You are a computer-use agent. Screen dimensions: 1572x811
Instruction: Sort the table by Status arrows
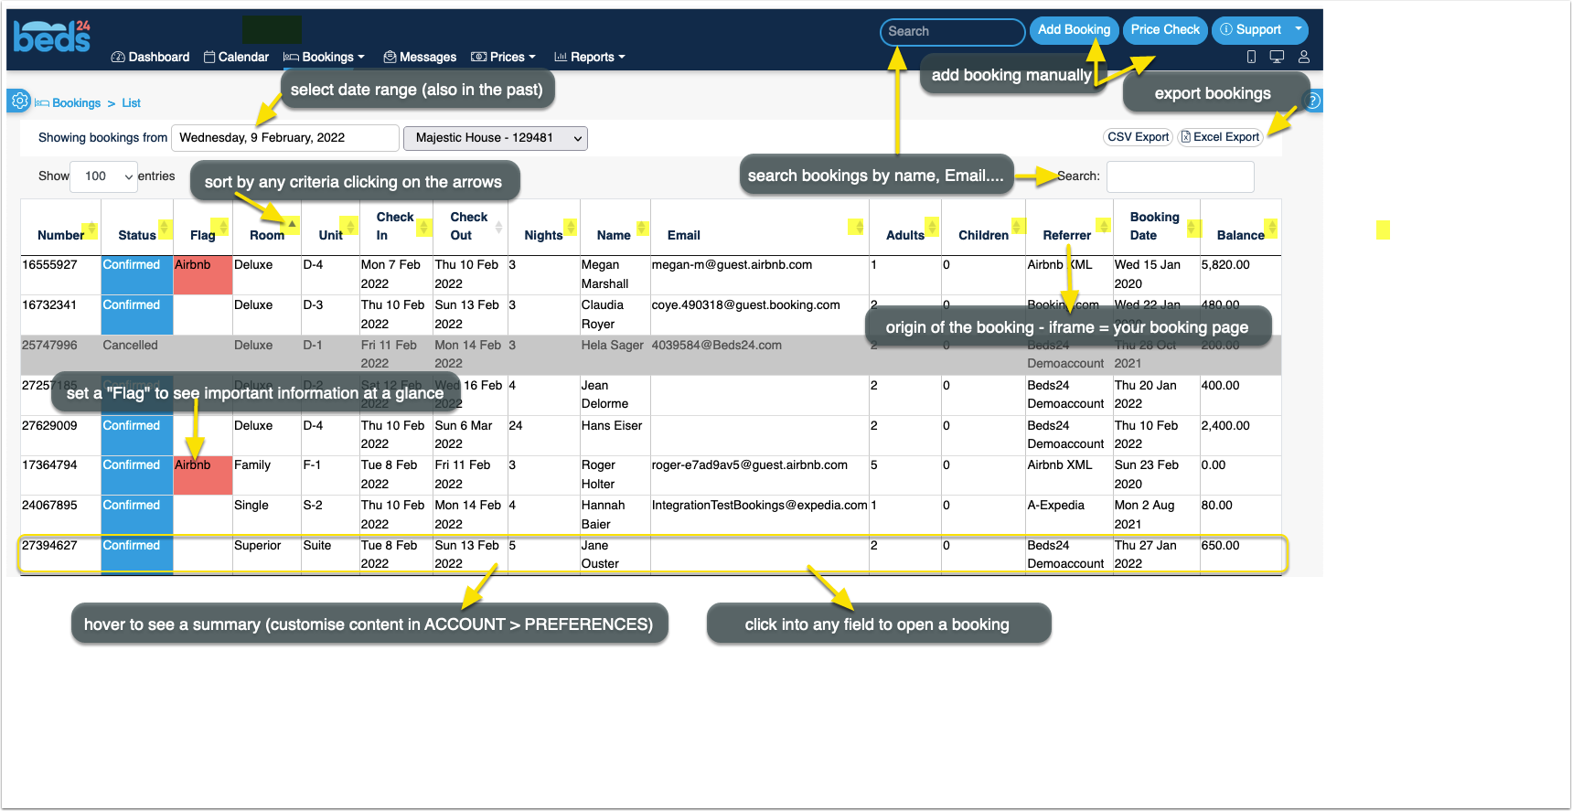[165, 228]
